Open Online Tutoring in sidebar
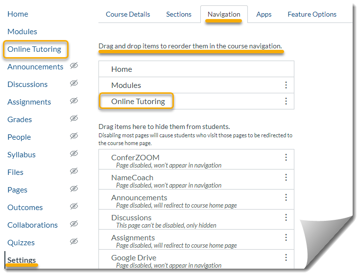Image resolution: width=360 pixels, height=276 pixels. coord(34,49)
